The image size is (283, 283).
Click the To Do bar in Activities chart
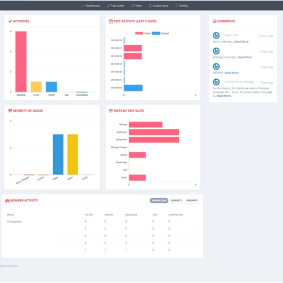click(36, 87)
